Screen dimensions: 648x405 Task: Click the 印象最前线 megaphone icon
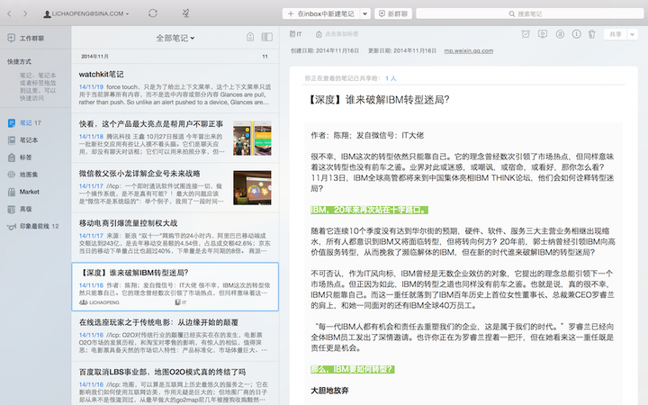[12, 227]
